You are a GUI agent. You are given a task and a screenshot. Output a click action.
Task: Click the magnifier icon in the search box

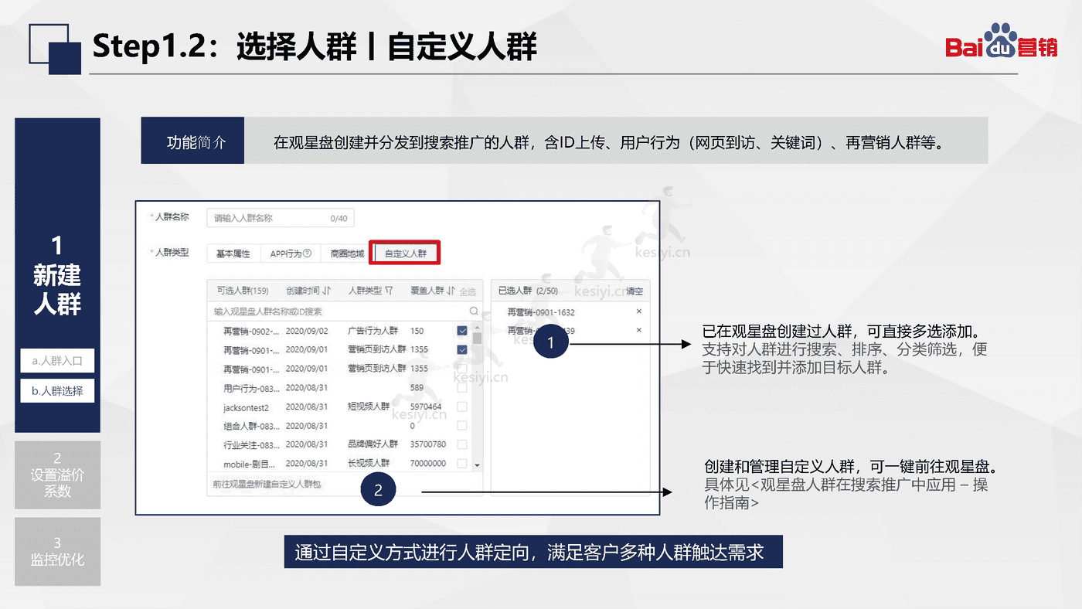(x=474, y=311)
